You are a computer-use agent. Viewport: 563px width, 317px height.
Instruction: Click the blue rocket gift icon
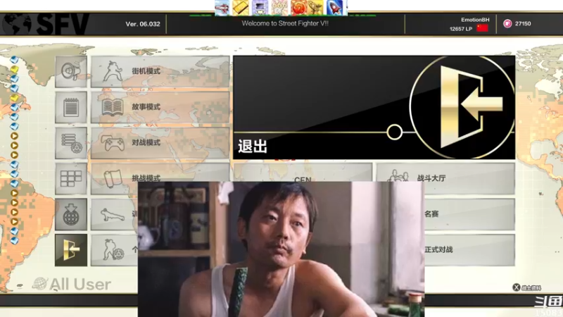coord(335,8)
